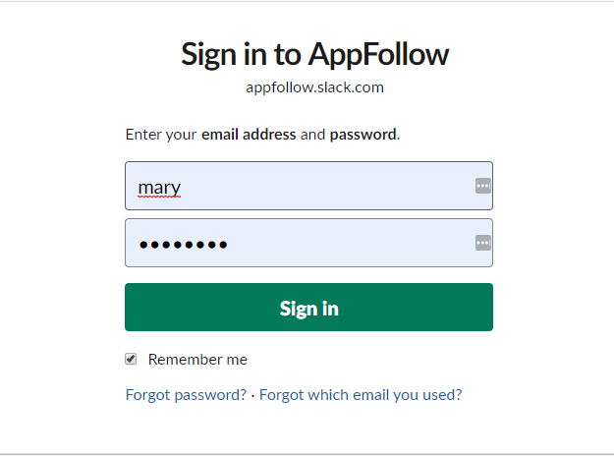Open the "Forgot password?" link
Screen dimensions: 614x456
pos(186,395)
